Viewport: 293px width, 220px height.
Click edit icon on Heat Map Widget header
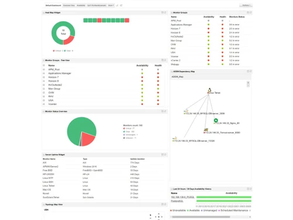tap(162, 12)
